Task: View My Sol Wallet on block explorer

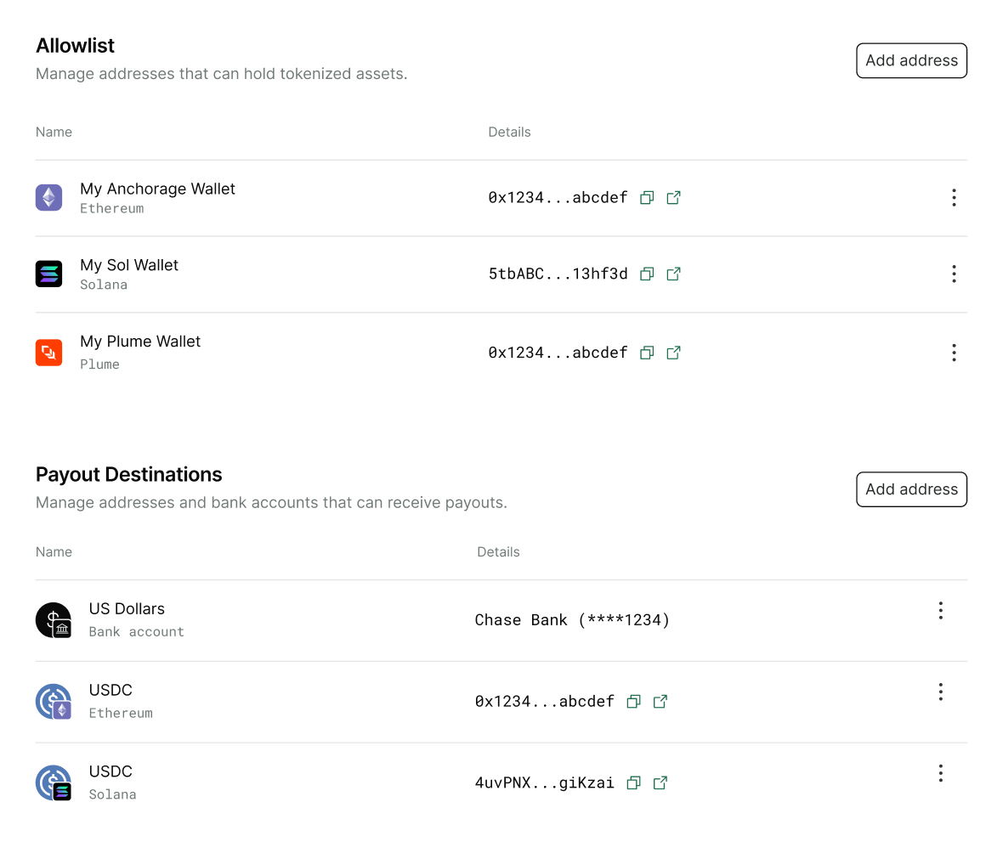Action: pyautogui.click(x=673, y=274)
